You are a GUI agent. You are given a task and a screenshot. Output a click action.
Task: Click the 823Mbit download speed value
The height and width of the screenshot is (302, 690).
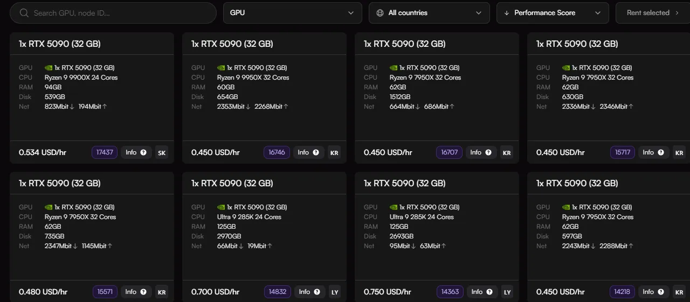tap(57, 107)
